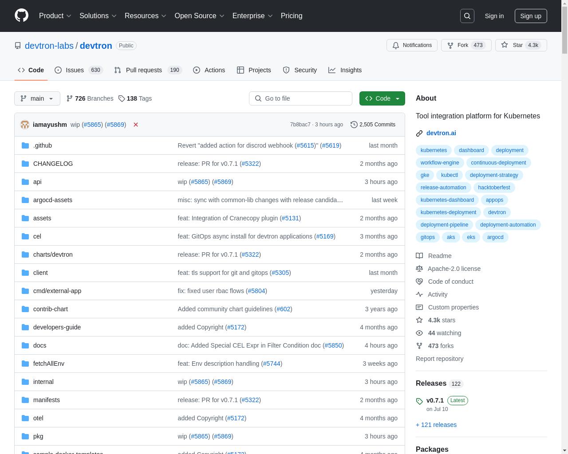The height and width of the screenshot is (454, 568).
Task: Click the license scale icon
Action: 419,269
